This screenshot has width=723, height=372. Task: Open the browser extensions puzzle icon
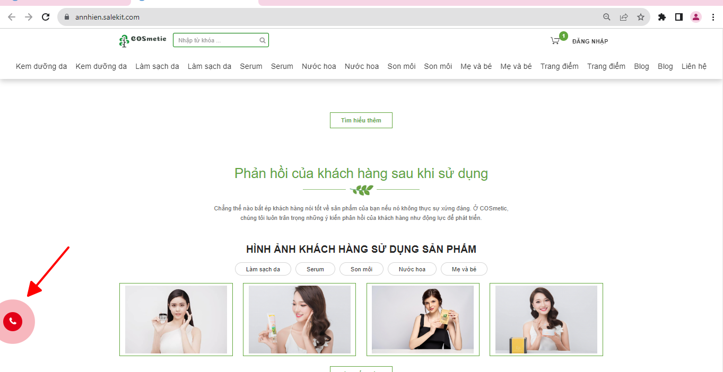coord(661,17)
